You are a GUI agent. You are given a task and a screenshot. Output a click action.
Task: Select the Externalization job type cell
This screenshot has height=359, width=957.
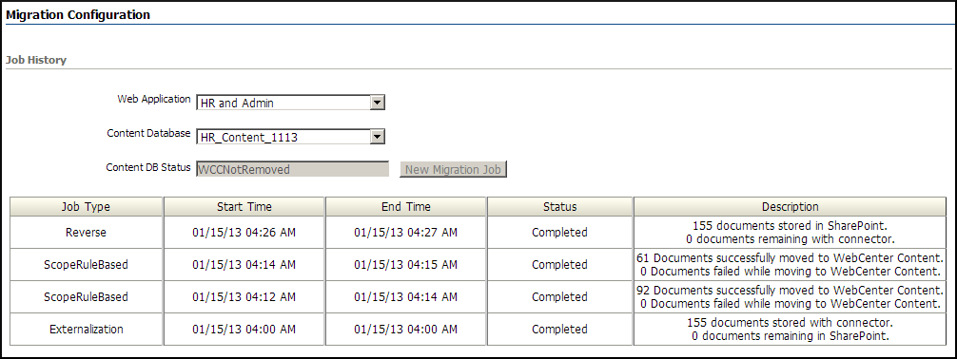tap(86, 330)
